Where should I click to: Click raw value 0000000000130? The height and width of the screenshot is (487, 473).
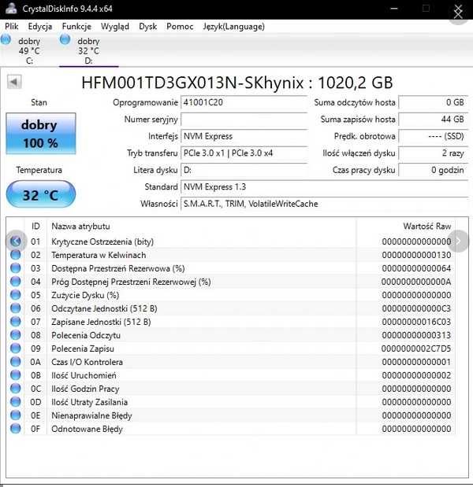pos(416,255)
